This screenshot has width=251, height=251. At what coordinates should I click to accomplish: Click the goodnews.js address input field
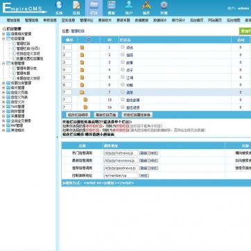(x=121, y=168)
